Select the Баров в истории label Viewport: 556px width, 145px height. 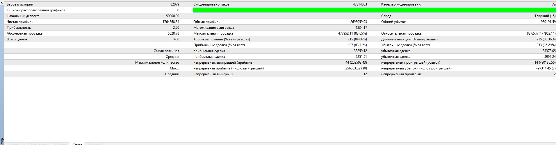point(20,4)
